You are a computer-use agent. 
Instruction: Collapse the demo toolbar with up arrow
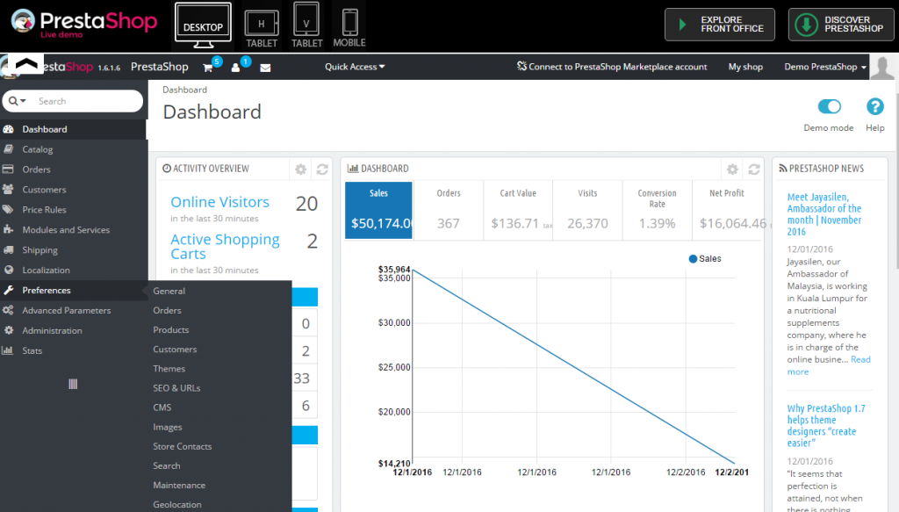(x=26, y=63)
